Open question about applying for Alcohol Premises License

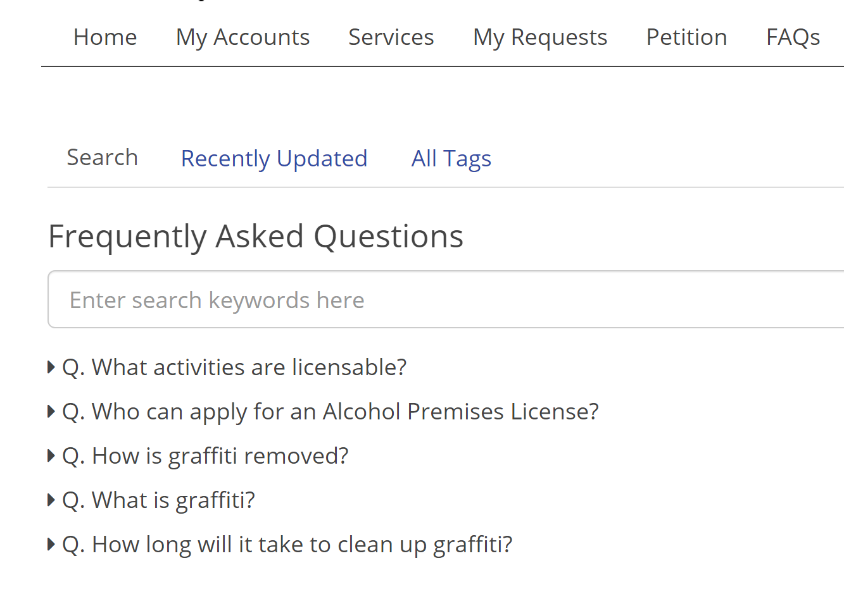click(331, 412)
